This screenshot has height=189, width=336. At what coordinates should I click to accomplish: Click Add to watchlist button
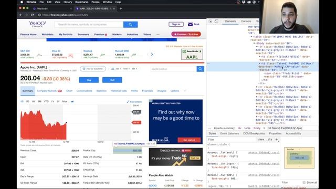[93, 69]
